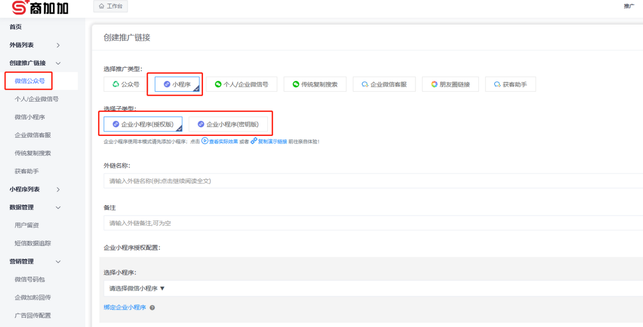Viewport: 643px width, 327px height.
Task: Switch to the 工作台 tab
Action: click(x=110, y=6)
